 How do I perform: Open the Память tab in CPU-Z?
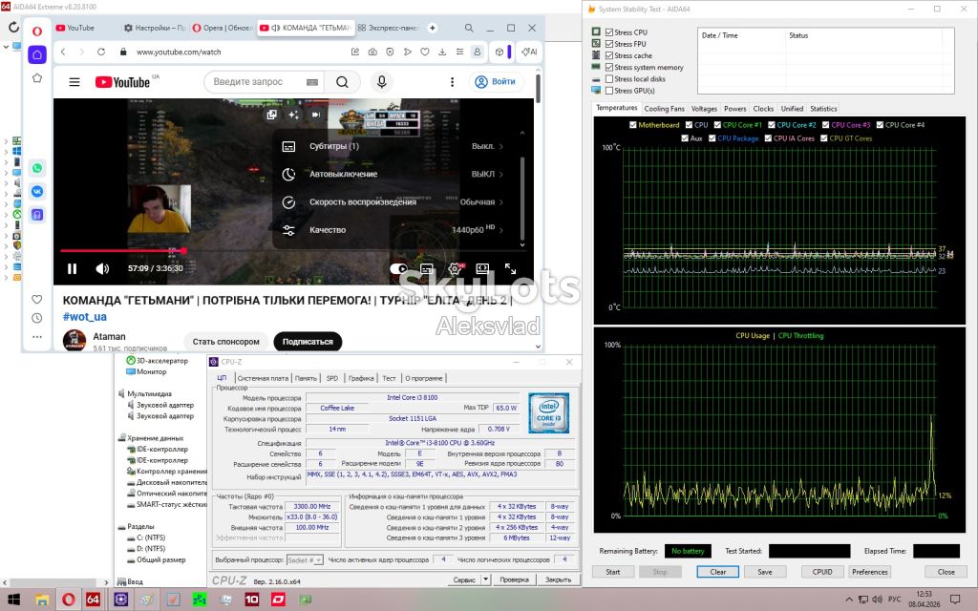click(306, 378)
